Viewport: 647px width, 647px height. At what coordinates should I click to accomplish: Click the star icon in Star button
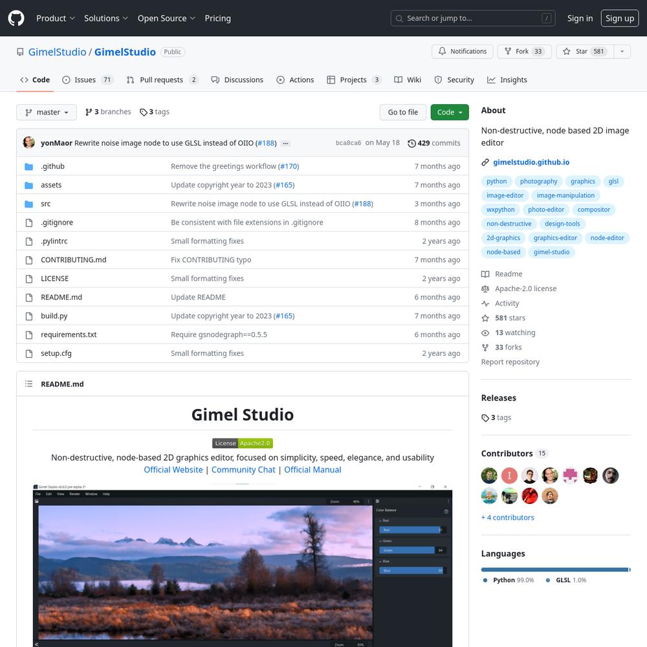pos(567,51)
